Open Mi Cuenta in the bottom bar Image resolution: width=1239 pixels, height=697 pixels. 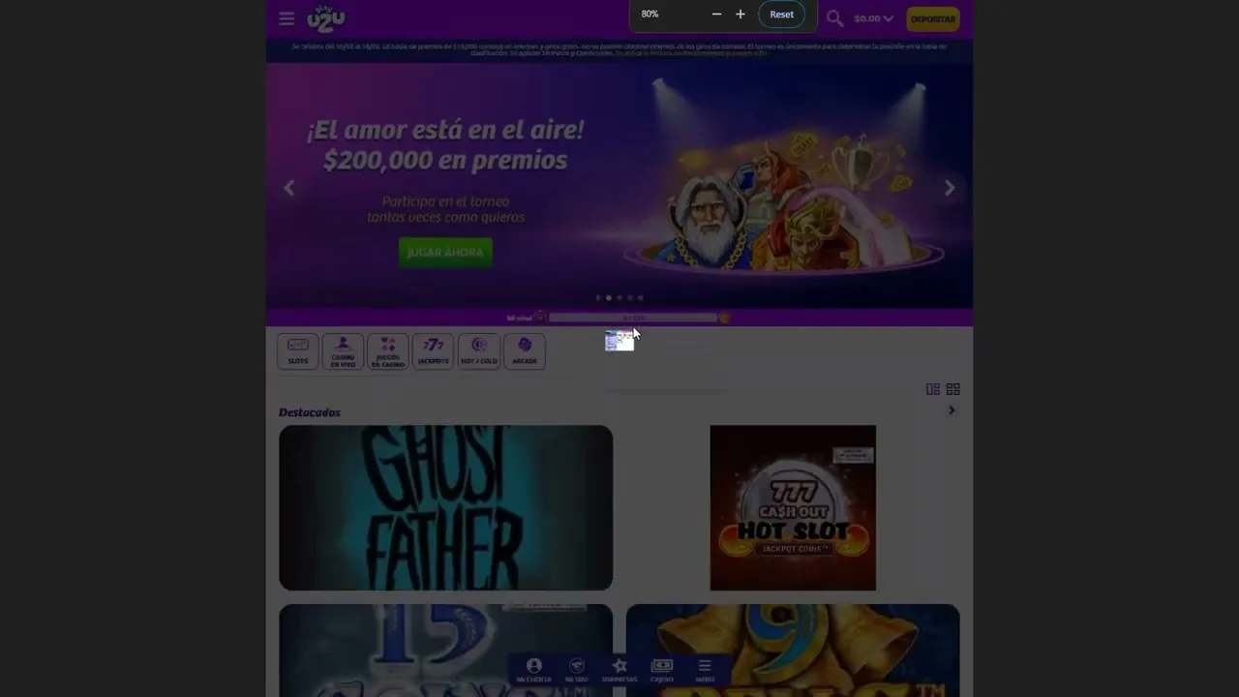(533, 670)
